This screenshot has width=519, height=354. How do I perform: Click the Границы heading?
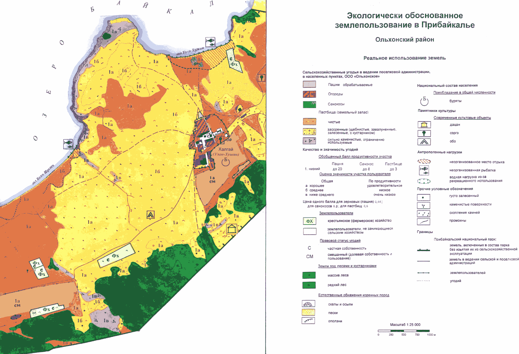coord(425,232)
